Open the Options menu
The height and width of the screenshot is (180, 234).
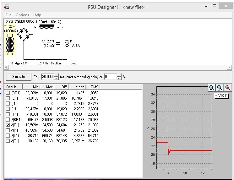pos(22,15)
